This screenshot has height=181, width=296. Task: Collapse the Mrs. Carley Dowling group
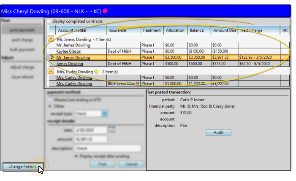coord(51,72)
